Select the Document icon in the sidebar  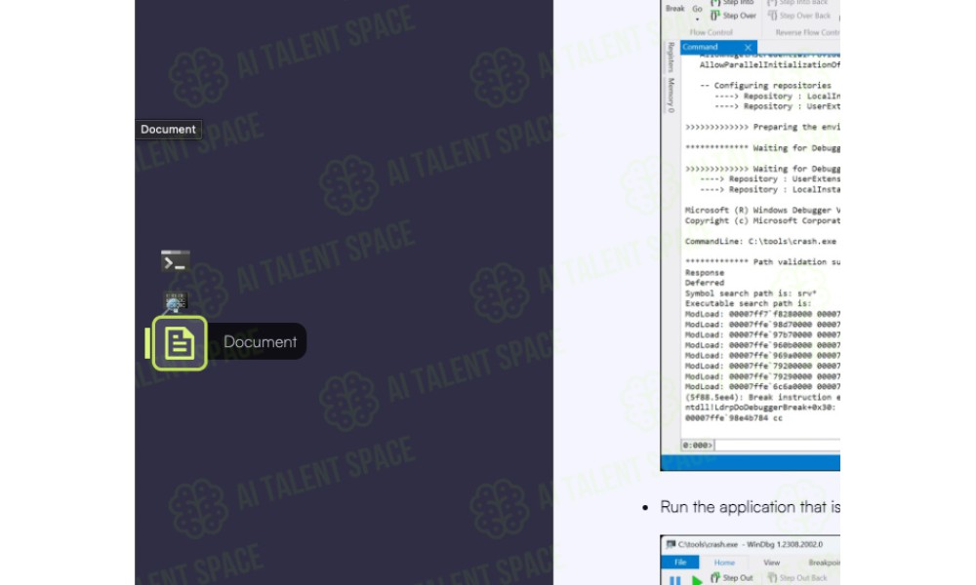(x=180, y=343)
